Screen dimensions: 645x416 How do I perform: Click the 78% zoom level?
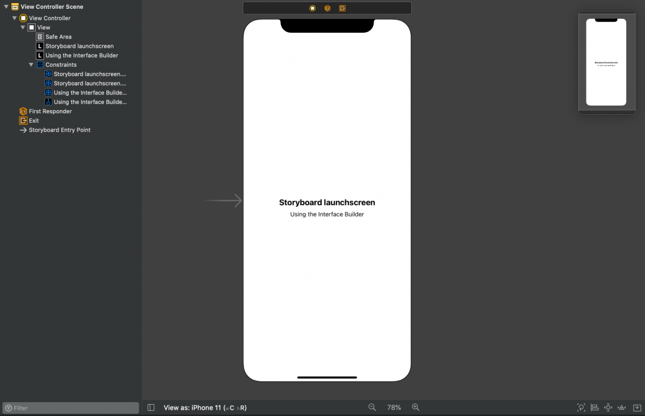tap(394, 408)
